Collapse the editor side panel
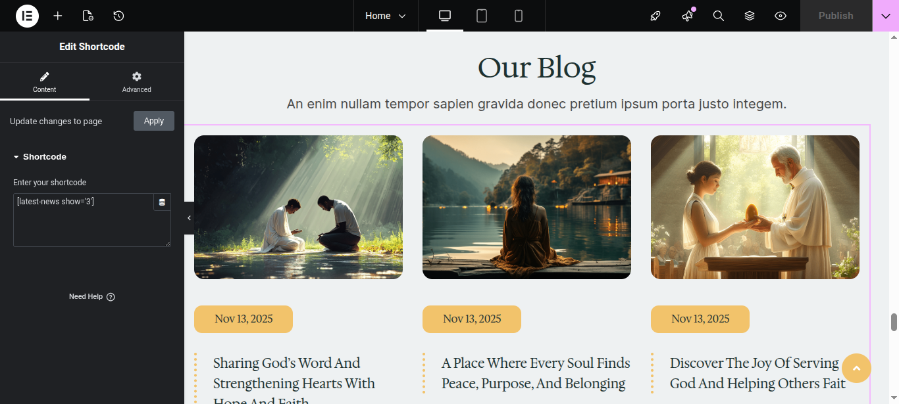 click(x=189, y=218)
